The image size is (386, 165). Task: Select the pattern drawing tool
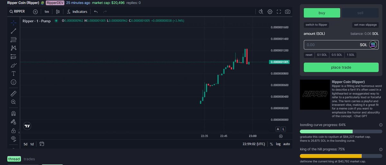(14, 48)
